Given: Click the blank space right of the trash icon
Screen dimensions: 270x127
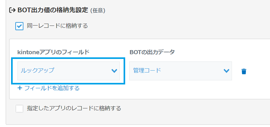Looking at the screenshot, I should point(258,71).
